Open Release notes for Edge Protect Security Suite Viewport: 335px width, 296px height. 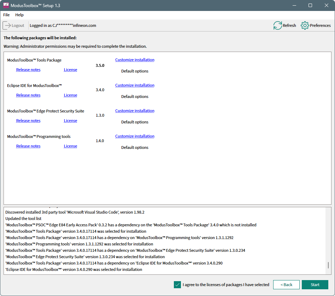[x=28, y=121]
